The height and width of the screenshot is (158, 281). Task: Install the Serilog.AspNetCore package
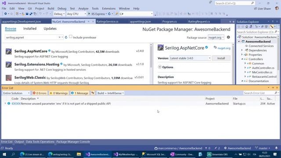pyautogui.click(x=221, y=58)
